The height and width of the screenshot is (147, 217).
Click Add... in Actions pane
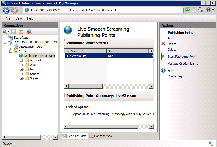172,38
